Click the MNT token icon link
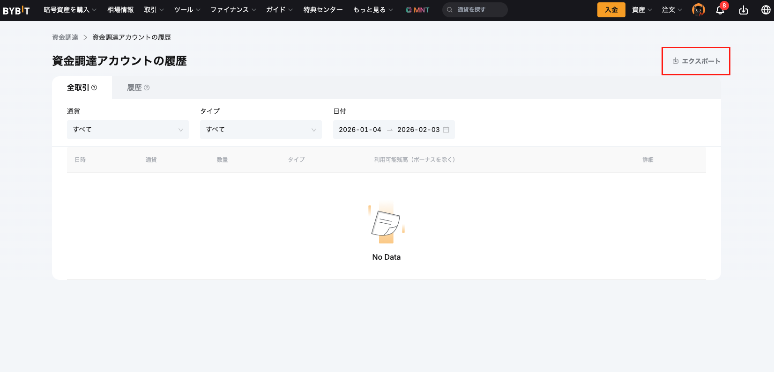This screenshot has height=372, width=774. click(x=417, y=10)
